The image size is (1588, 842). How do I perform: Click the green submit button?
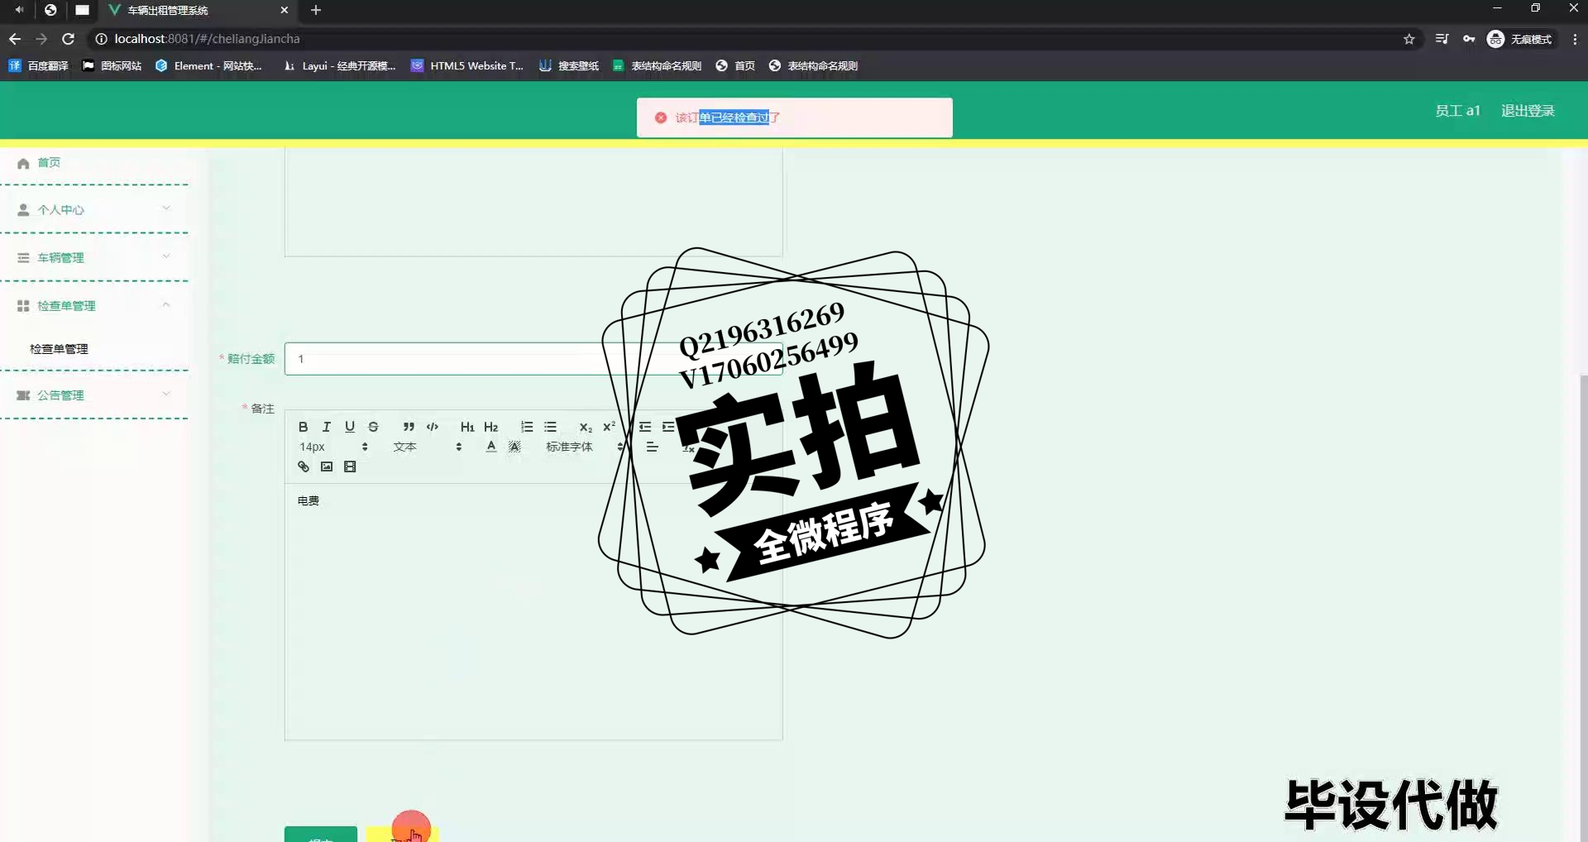321,834
